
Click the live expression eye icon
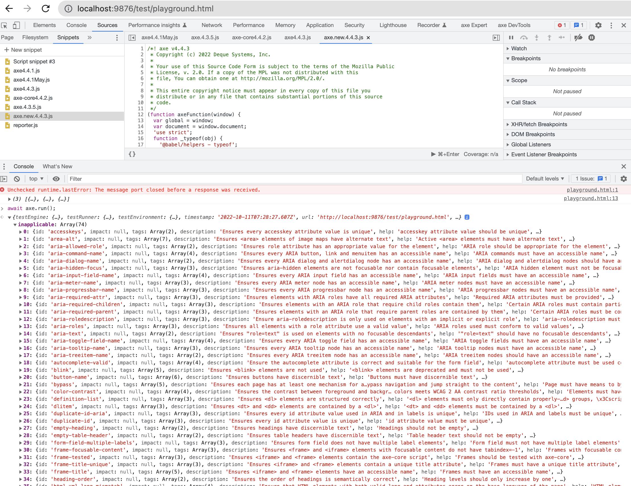click(56, 179)
